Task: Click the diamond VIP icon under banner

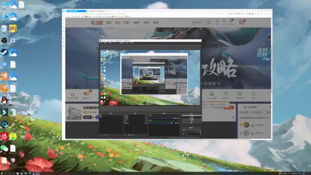Action: click(225, 94)
